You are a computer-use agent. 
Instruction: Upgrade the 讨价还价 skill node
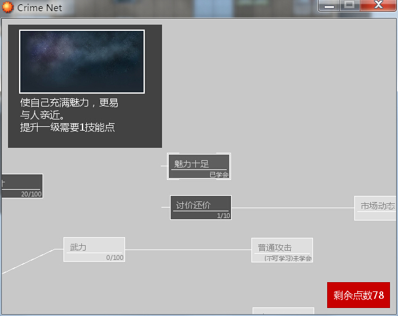(200, 208)
